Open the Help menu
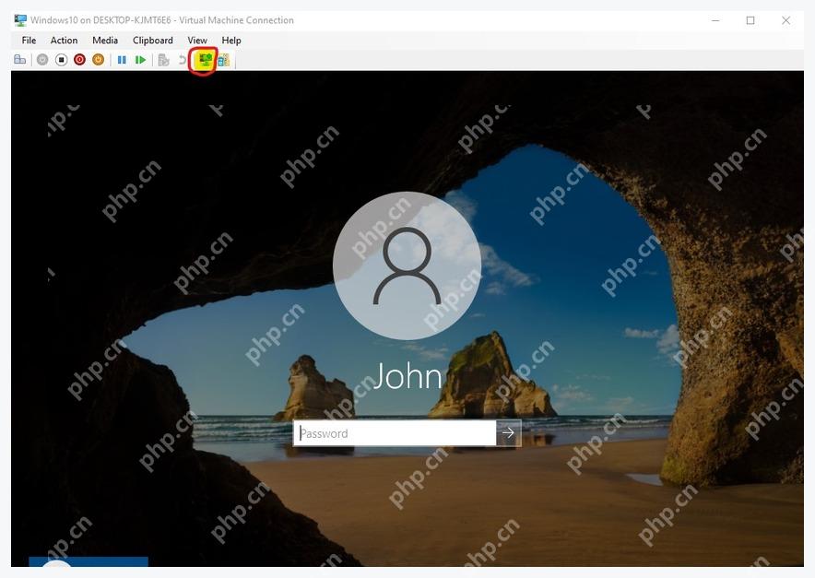815x578 pixels. pyautogui.click(x=231, y=40)
